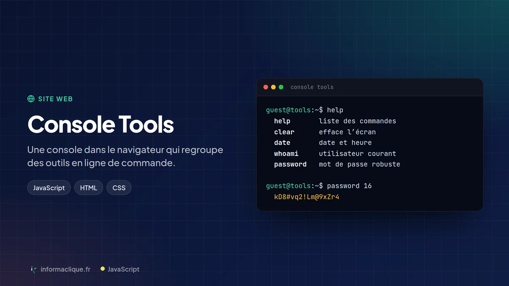Screen dimensions: 509x286
Task: Select the JavaScript tag pill
Action: point(49,188)
